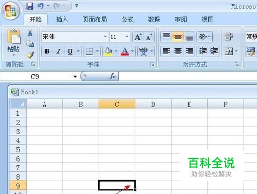Toggle italic formatting
The height and width of the screenshot is (194, 257).
59,51
